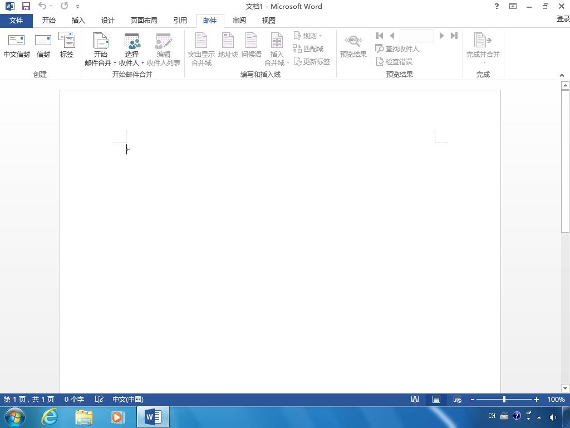Click 突出显示合并域 button
The image size is (570, 428).
(x=201, y=50)
